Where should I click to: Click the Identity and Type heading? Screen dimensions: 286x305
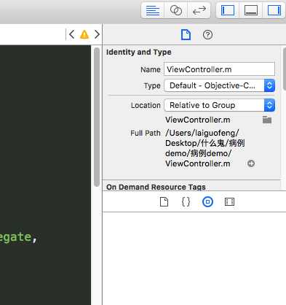coord(139,52)
